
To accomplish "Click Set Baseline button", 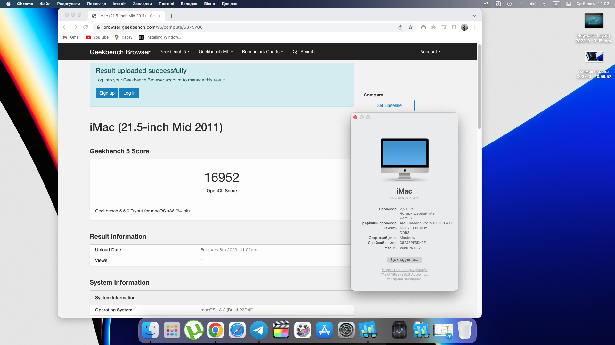I will pos(389,105).
